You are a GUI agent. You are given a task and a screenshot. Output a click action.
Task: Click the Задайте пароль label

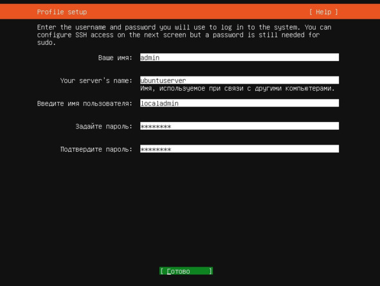(104, 126)
